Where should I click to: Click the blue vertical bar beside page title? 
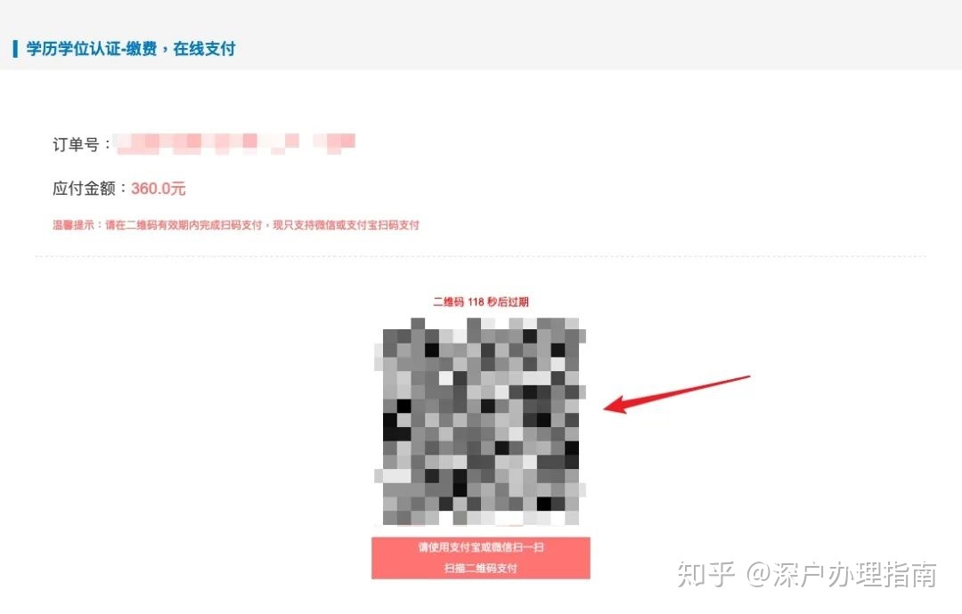(15, 49)
